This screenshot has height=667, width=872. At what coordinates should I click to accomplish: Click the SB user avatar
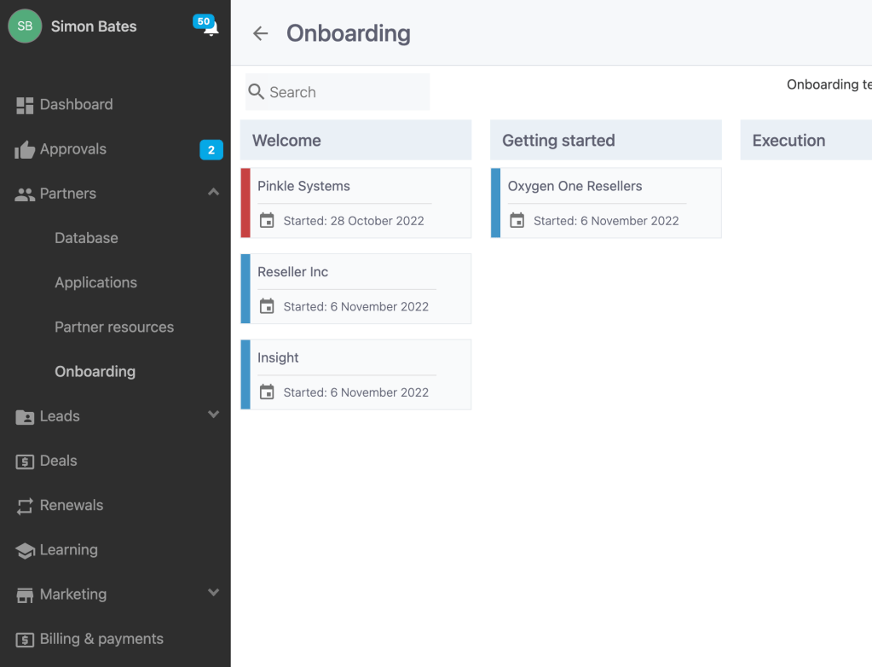[25, 26]
